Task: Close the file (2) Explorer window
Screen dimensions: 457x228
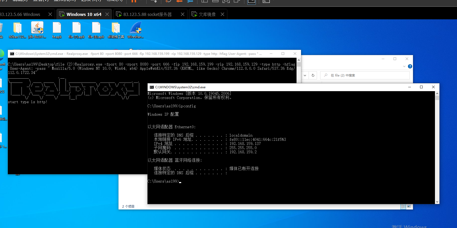Action: pyautogui.click(x=407, y=59)
